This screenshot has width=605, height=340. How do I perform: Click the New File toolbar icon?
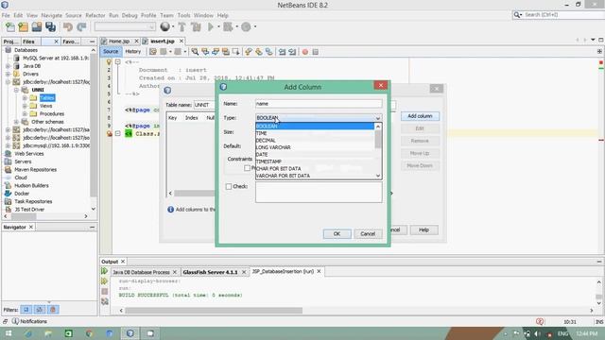tap(10, 26)
